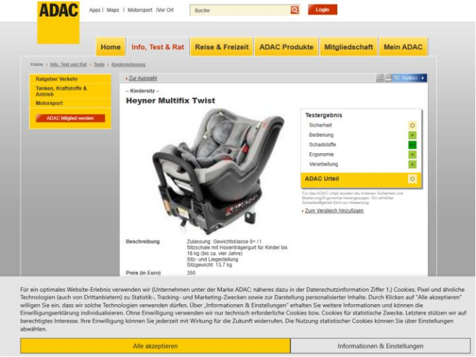
Task: Open the Info, Test & Rat tab
Action: pos(158,47)
